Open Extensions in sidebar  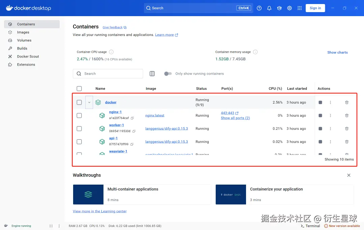click(x=32, y=65)
